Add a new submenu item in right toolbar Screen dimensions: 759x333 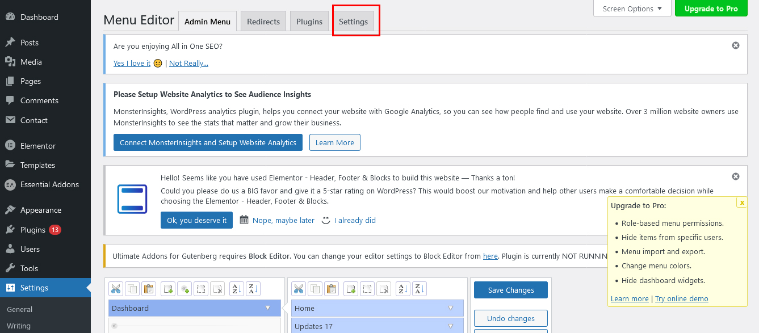[351, 289]
